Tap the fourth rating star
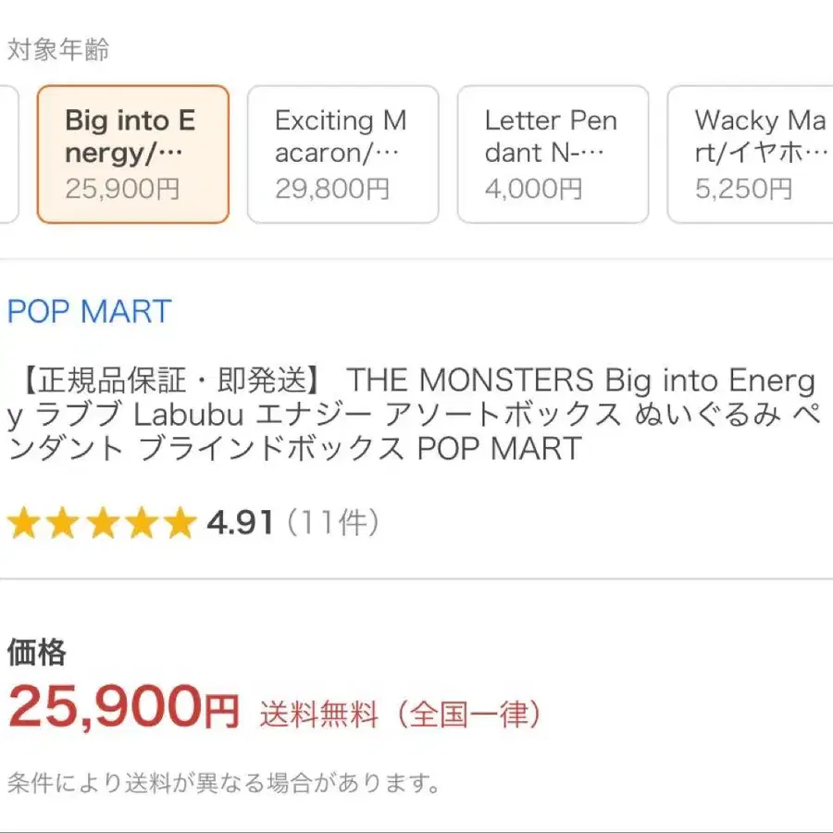The image size is (833, 833). 141,524
